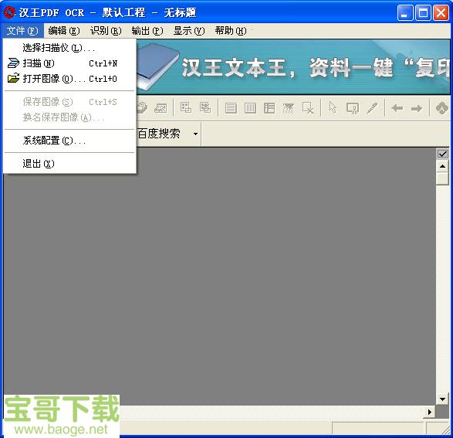Click the layout analysis toolbar icon
The image size is (453, 438).
pyautogui.click(x=186, y=108)
